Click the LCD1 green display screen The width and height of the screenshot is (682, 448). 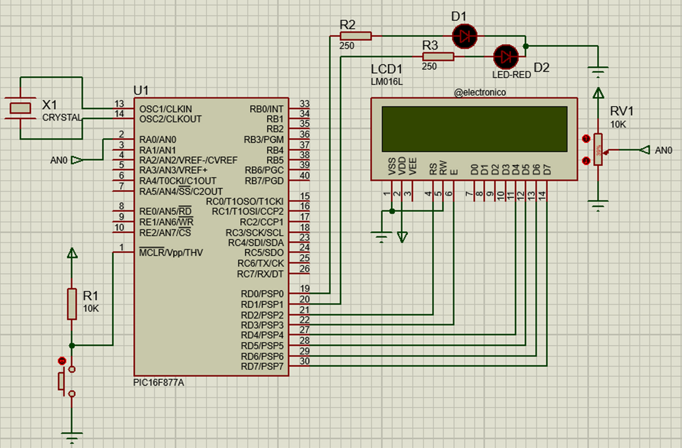pos(474,128)
